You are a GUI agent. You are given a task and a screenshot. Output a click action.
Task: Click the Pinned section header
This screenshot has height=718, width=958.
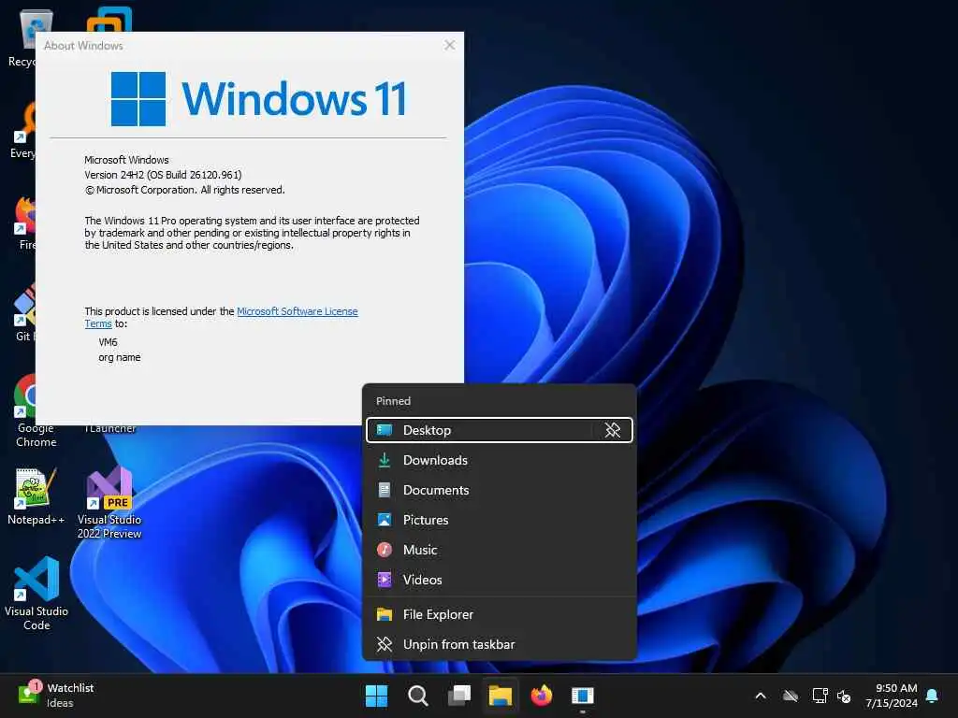(x=394, y=401)
